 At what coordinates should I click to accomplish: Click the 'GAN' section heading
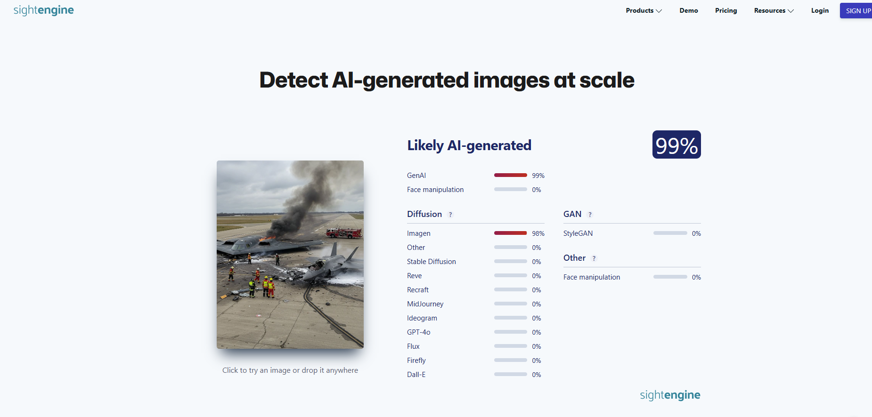pyautogui.click(x=572, y=214)
